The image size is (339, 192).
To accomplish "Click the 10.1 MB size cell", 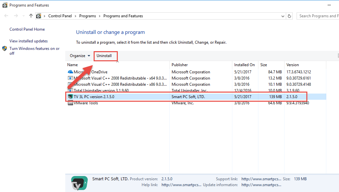I will [275, 84].
